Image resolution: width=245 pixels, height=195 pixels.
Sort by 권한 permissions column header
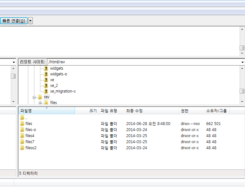(x=192, y=111)
